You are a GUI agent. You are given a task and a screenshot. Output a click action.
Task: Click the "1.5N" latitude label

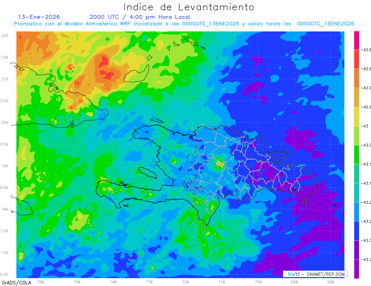point(5,58)
